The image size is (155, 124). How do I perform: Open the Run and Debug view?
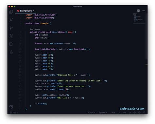(x=11, y=36)
